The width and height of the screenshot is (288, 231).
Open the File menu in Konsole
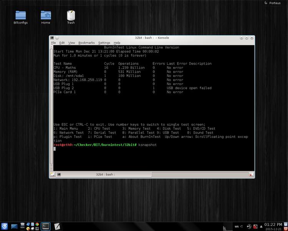click(53, 43)
